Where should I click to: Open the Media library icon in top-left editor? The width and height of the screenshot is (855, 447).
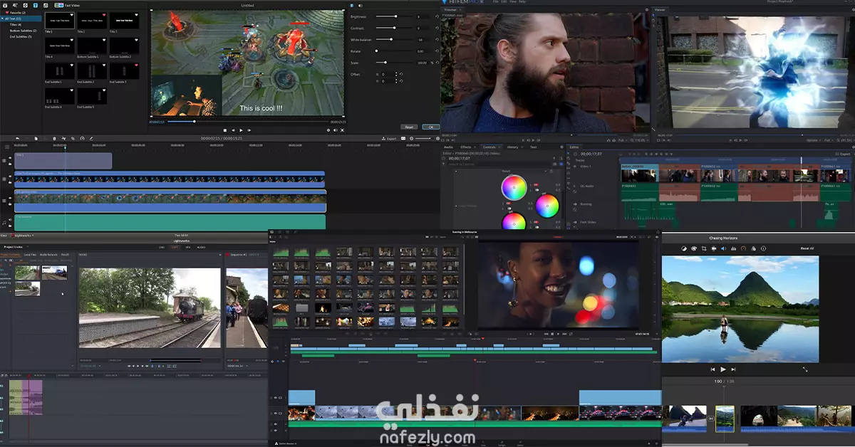(x=5, y=6)
